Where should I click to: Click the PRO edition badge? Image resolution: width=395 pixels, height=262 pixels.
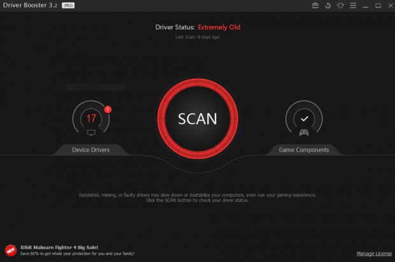pyautogui.click(x=68, y=5)
